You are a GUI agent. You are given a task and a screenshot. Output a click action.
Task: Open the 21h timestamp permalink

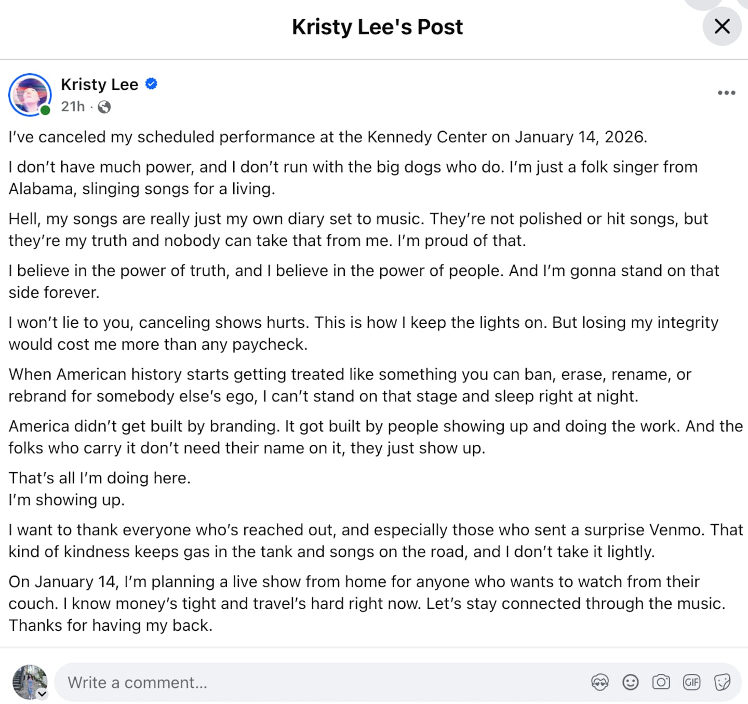pyautogui.click(x=72, y=108)
